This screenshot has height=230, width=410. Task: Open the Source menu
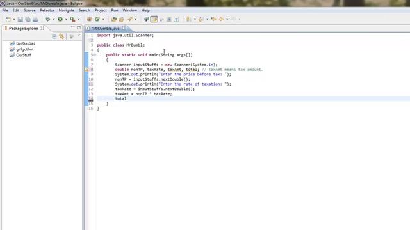[29, 10]
